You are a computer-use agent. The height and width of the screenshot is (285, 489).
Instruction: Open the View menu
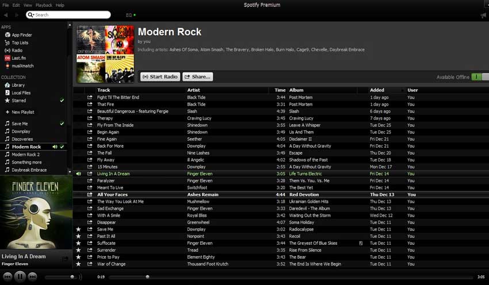tap(28, 5)
